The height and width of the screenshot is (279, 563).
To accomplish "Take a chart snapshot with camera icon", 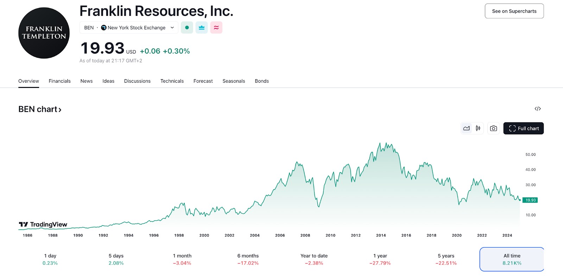I will [493, 128].
